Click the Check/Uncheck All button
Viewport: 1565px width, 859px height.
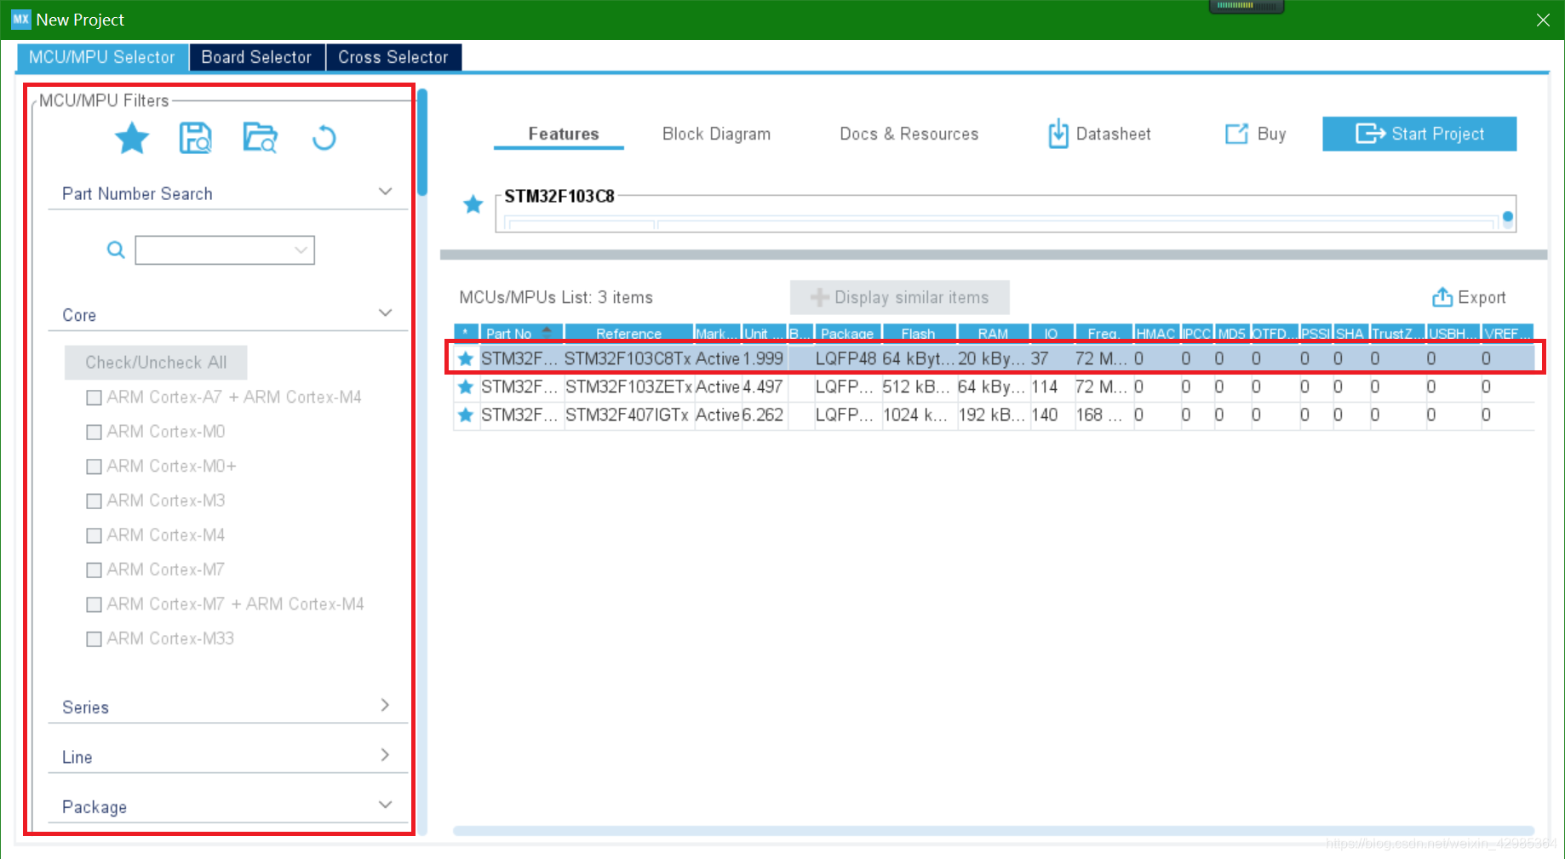156,362
